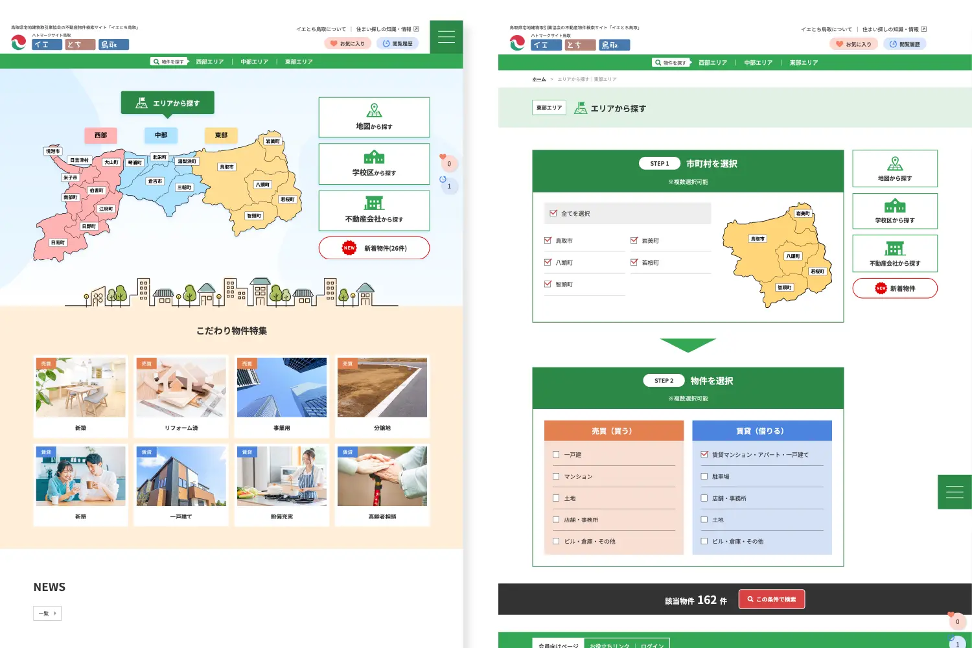
Task: Click the イエとち鳥取 site logo on the left page
Action: point(70,43)
